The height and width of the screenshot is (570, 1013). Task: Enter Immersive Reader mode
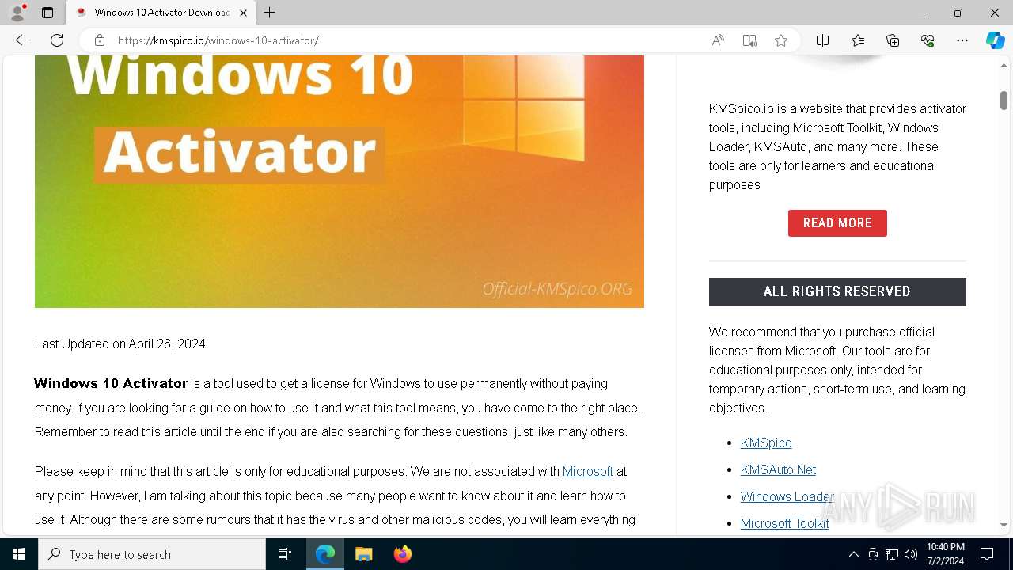pyautogui.click(x=749, y=40)
